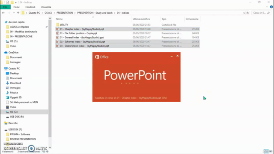
Task: Open '00 - PRESENTAZIONE' quick access folder
Action: (21, 36)
